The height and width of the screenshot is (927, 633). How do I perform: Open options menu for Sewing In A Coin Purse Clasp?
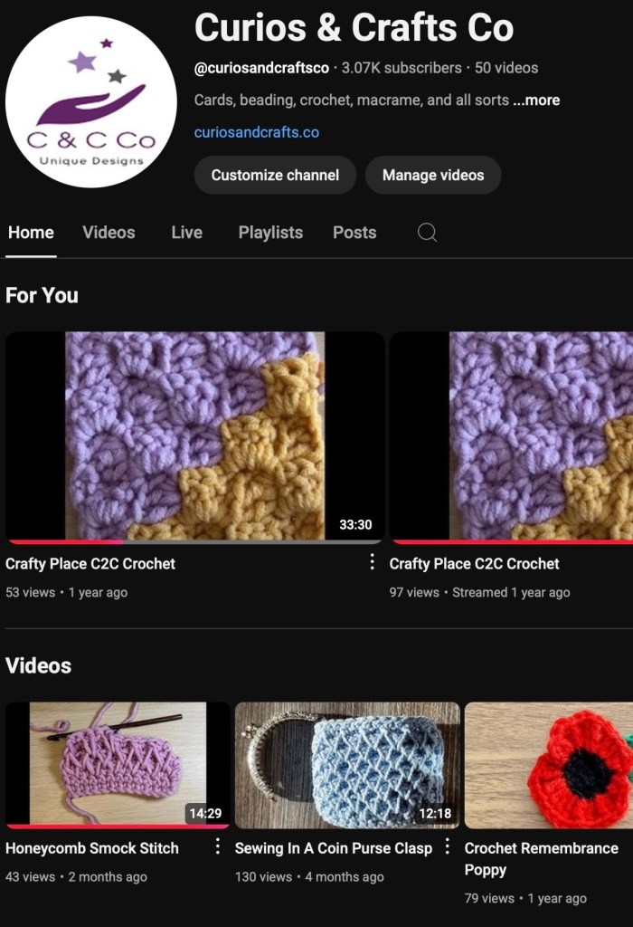pos(447,846)
